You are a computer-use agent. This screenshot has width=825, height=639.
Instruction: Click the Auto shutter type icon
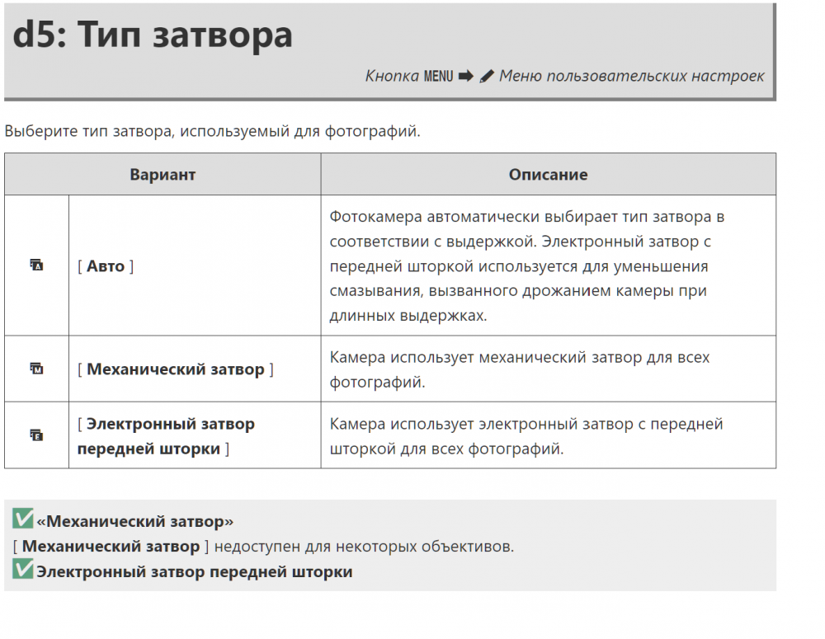36,265
